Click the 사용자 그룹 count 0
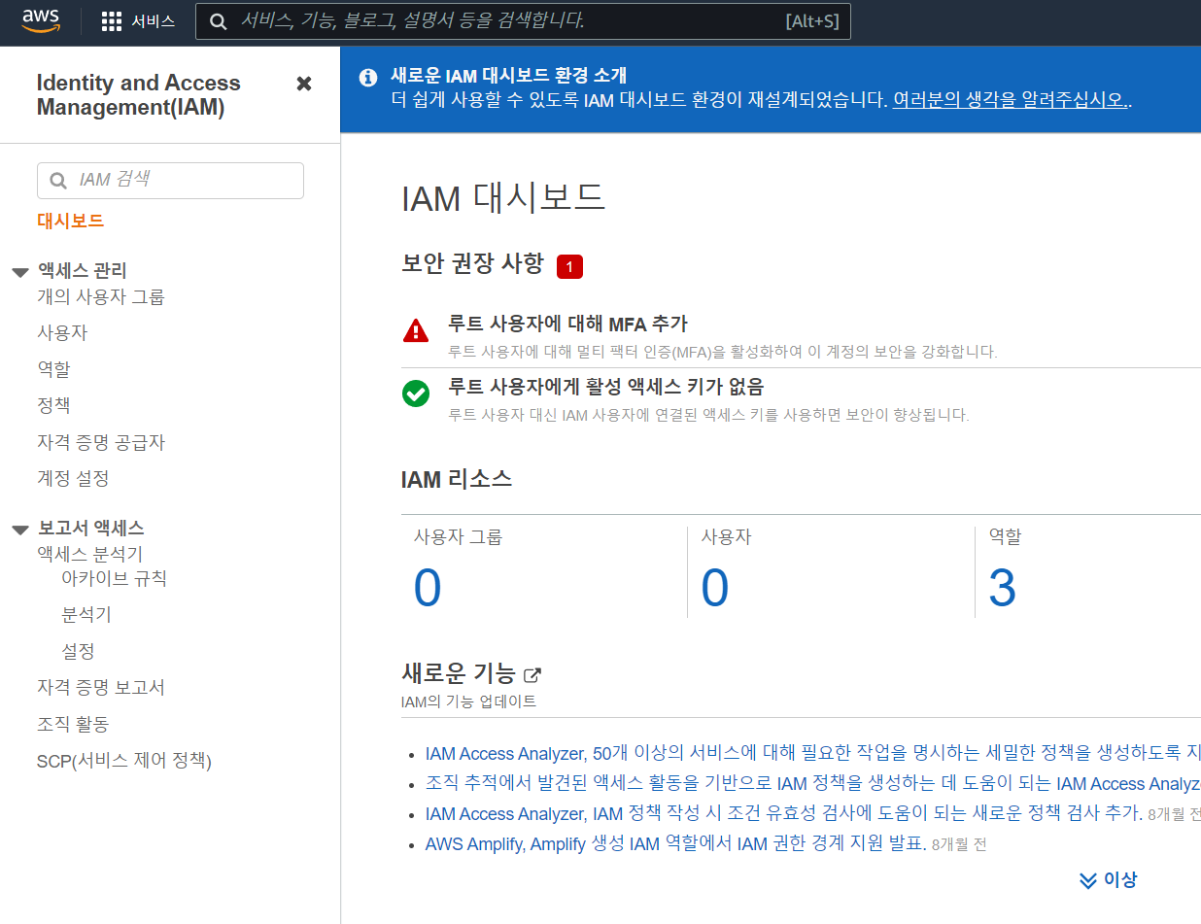This screenshot has height=924, width=1201. coord(428,588)
